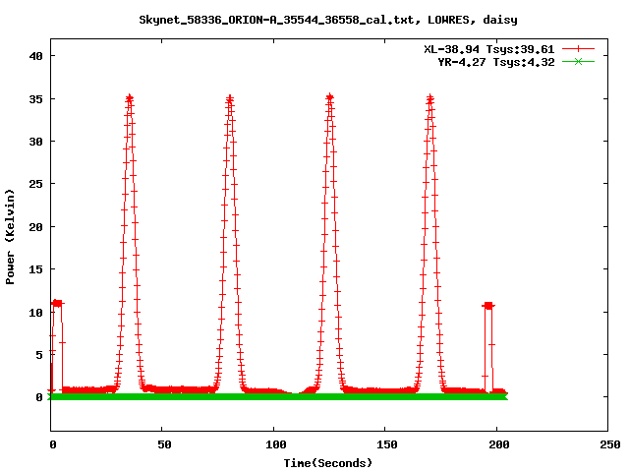The image size is (629, 472).
Task: Click y-axis tick label 15
Action: (x=35, y=269)
